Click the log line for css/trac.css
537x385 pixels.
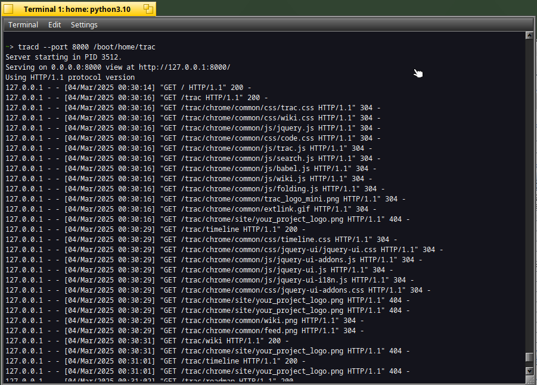[x=193, y=107]
